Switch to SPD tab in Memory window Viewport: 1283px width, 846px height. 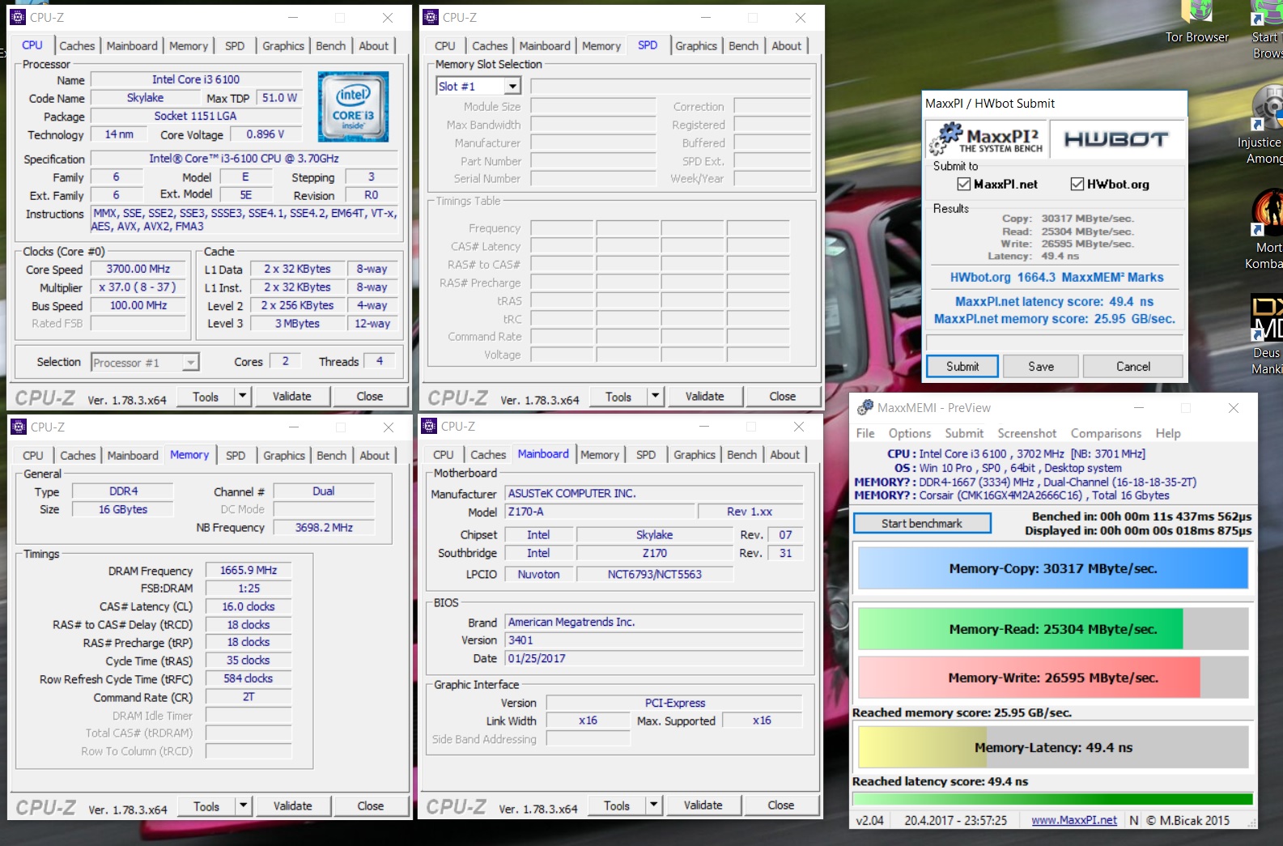(236, 456)
